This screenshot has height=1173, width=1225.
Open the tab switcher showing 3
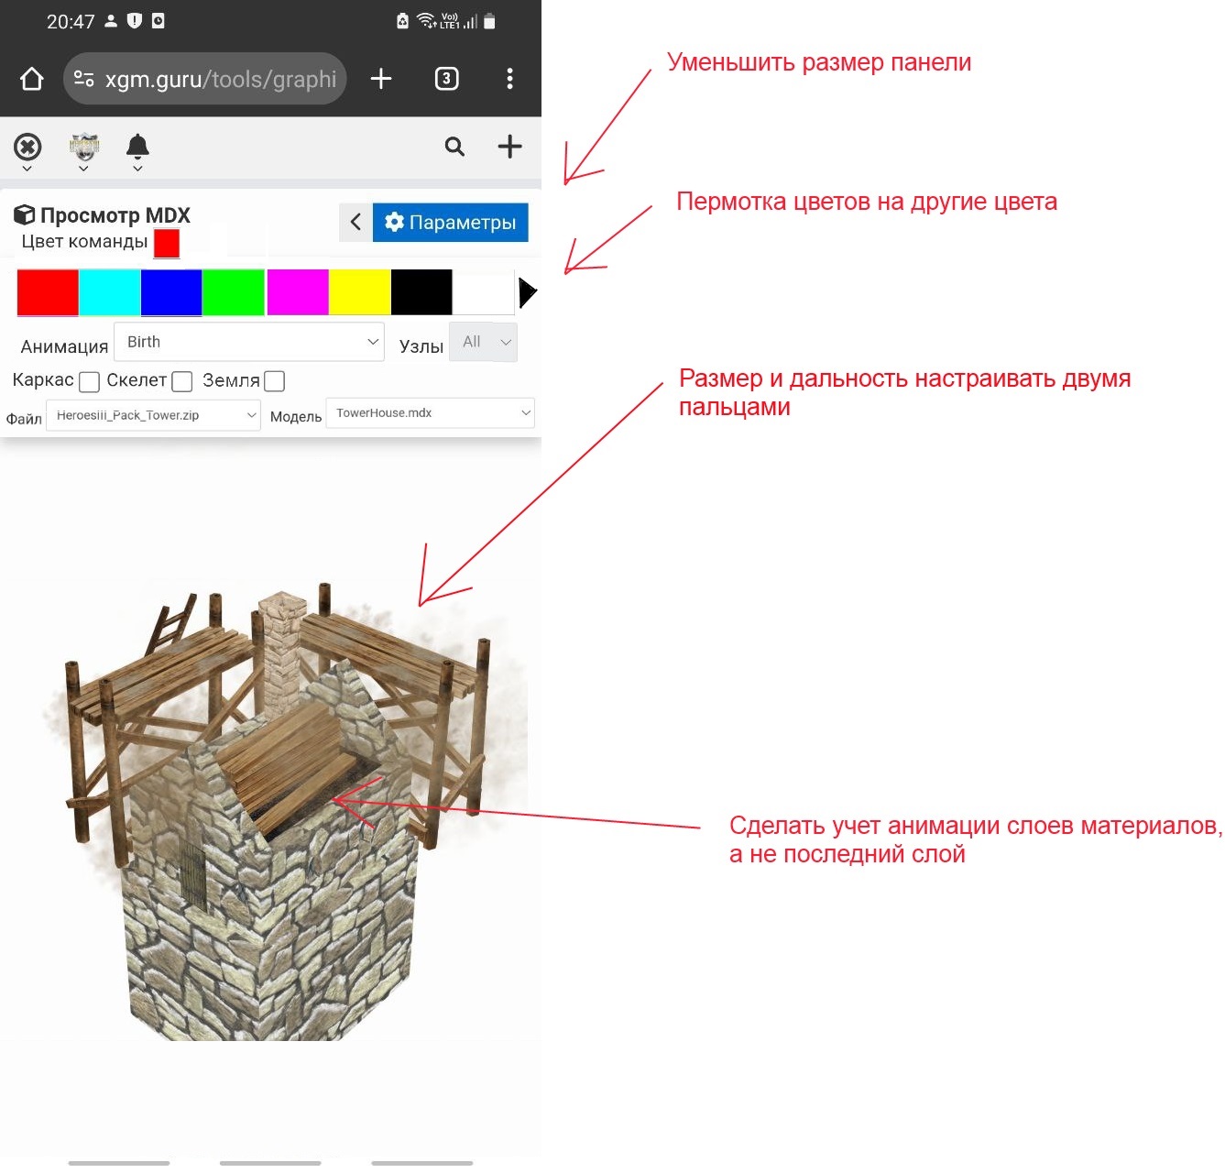[x=446, y=79]
